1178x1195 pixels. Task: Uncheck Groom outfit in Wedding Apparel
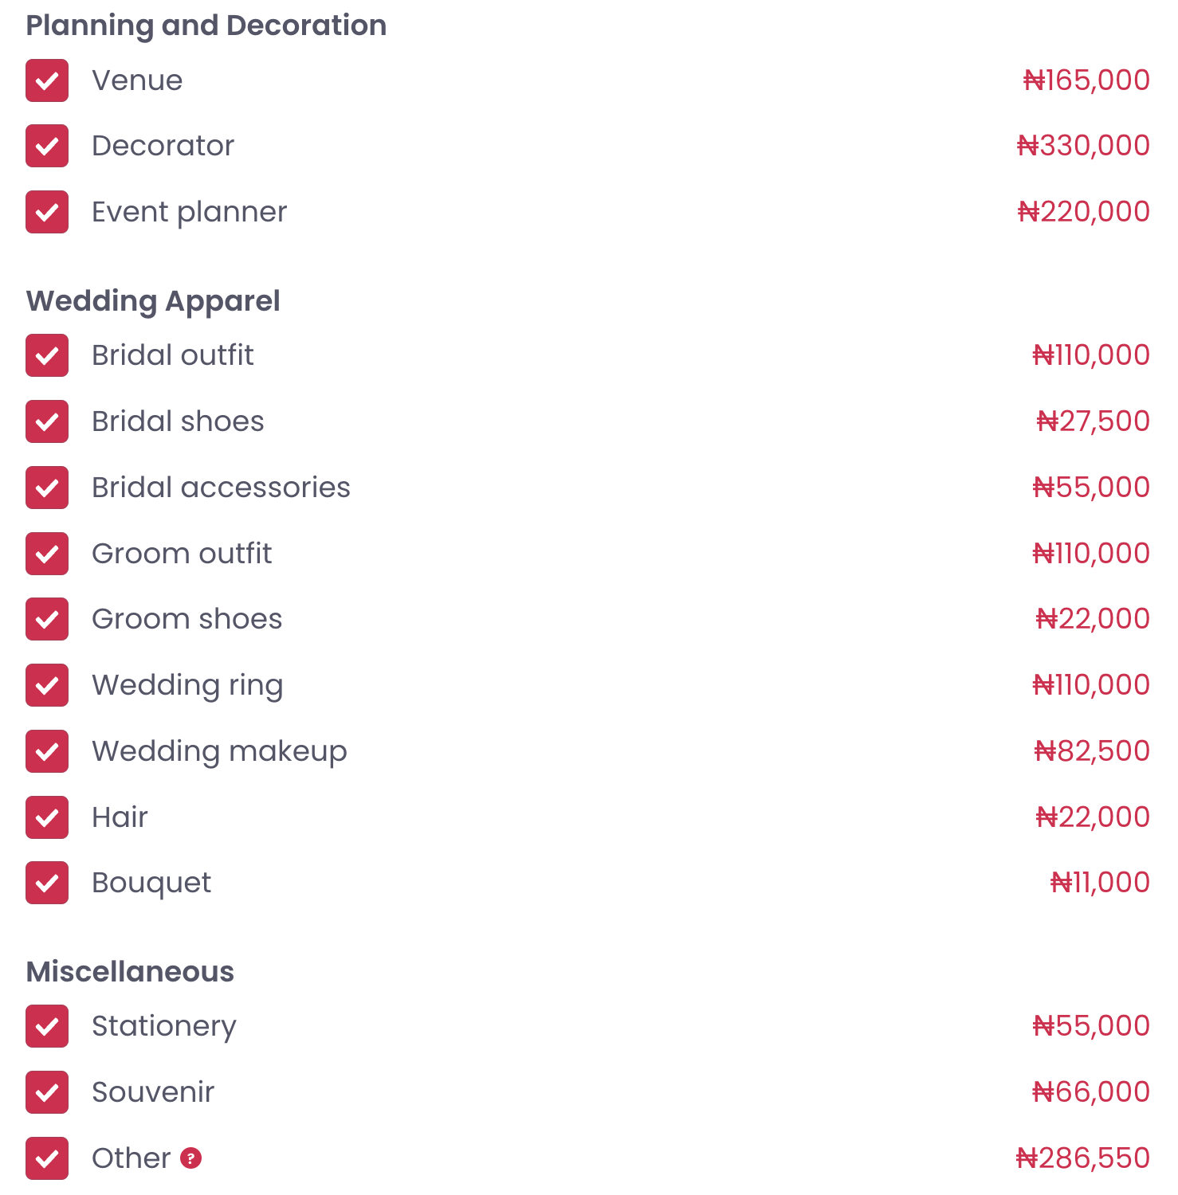[x=47, y=554]
